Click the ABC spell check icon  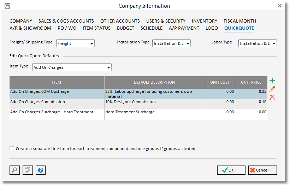pos(28,170)
